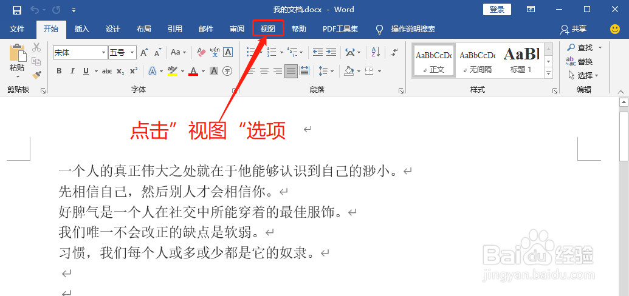Click the Redo/Repeat icon in quick access toolbar

[x=56, y=10]
